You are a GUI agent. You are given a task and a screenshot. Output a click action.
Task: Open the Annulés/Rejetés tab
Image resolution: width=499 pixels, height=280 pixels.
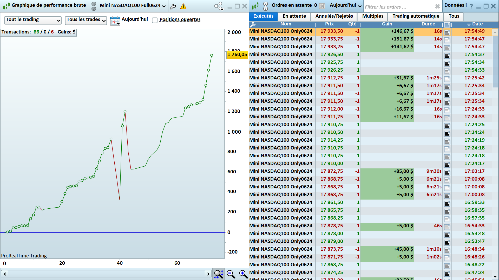(334, 16)
